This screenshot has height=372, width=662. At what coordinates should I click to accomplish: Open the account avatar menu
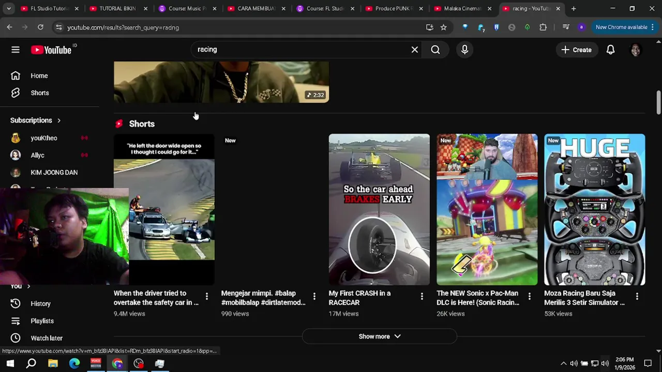[636, 50]
